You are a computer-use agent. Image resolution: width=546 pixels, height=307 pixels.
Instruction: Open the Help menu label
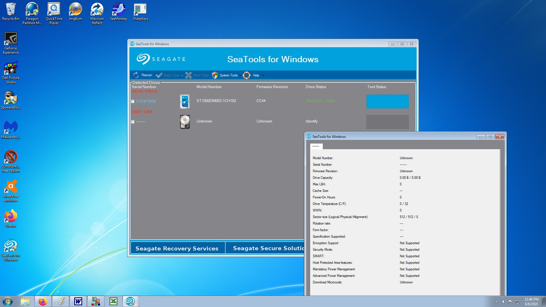tap(256, 75)
